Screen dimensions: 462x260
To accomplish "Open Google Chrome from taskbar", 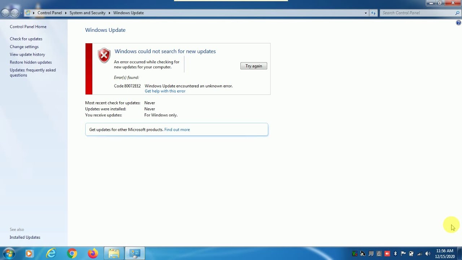I will click(72, 254).
